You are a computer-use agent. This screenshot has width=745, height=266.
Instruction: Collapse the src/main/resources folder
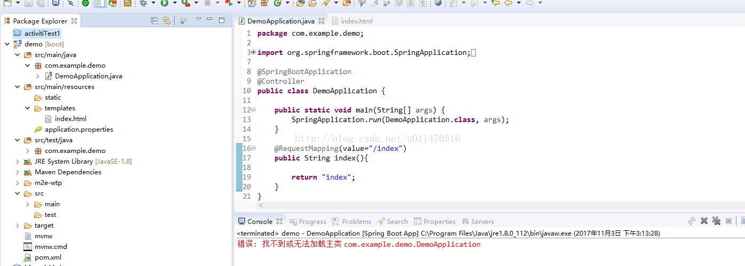(17, 87)
